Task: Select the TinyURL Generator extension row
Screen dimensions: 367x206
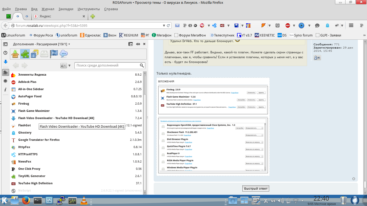Action: point(77,176)
